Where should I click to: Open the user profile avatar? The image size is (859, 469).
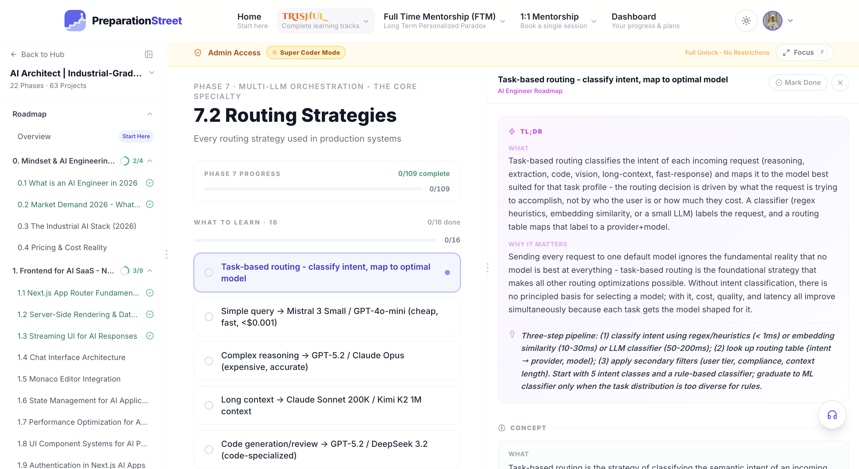tap(773, 21)
